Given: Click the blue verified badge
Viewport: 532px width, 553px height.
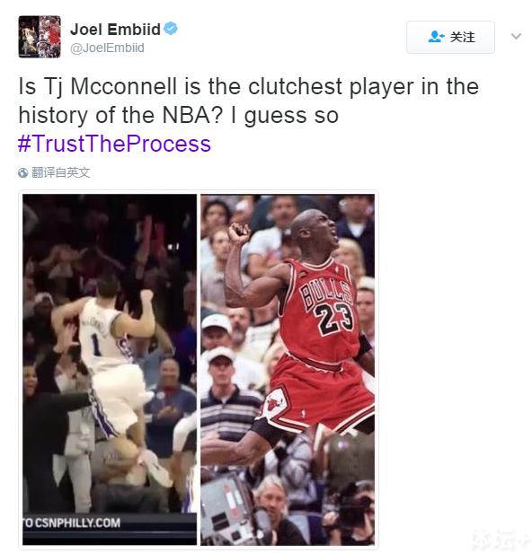Looking at the screenshot, I should click(x=171, y=29).
